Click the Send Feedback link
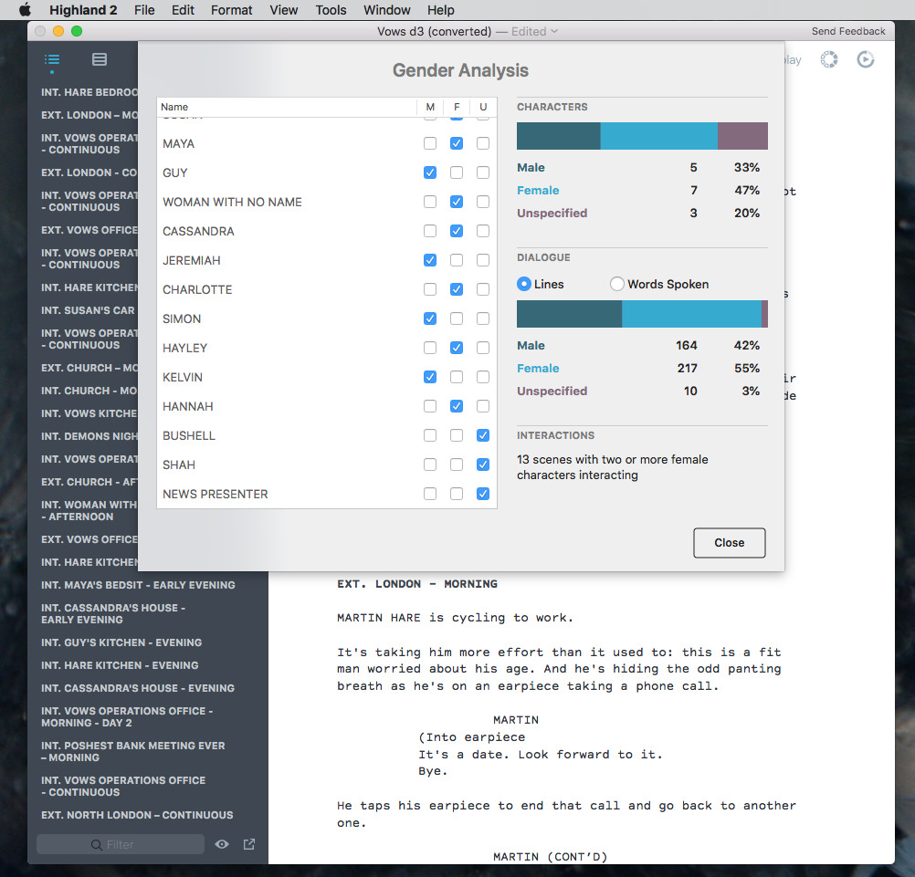915x877 pixels. (x=848, y=32)
